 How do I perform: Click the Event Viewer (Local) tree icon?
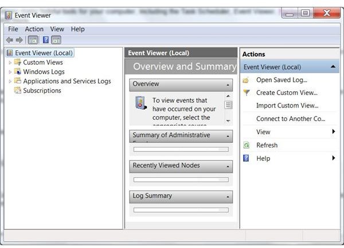click(x=10, y=53)
